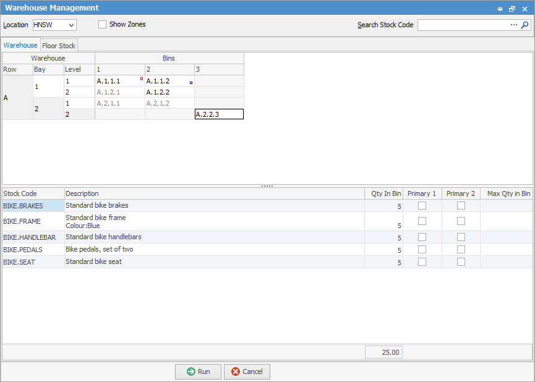Enable the Show Zones checkbox
Image resolution: width=535 pixels, height=382 pixels.
(103, 25)
